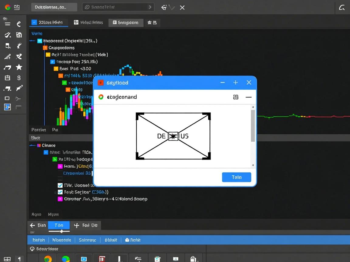
Task: Switch to the Wied Rilais tab
Action: (88, 22)
